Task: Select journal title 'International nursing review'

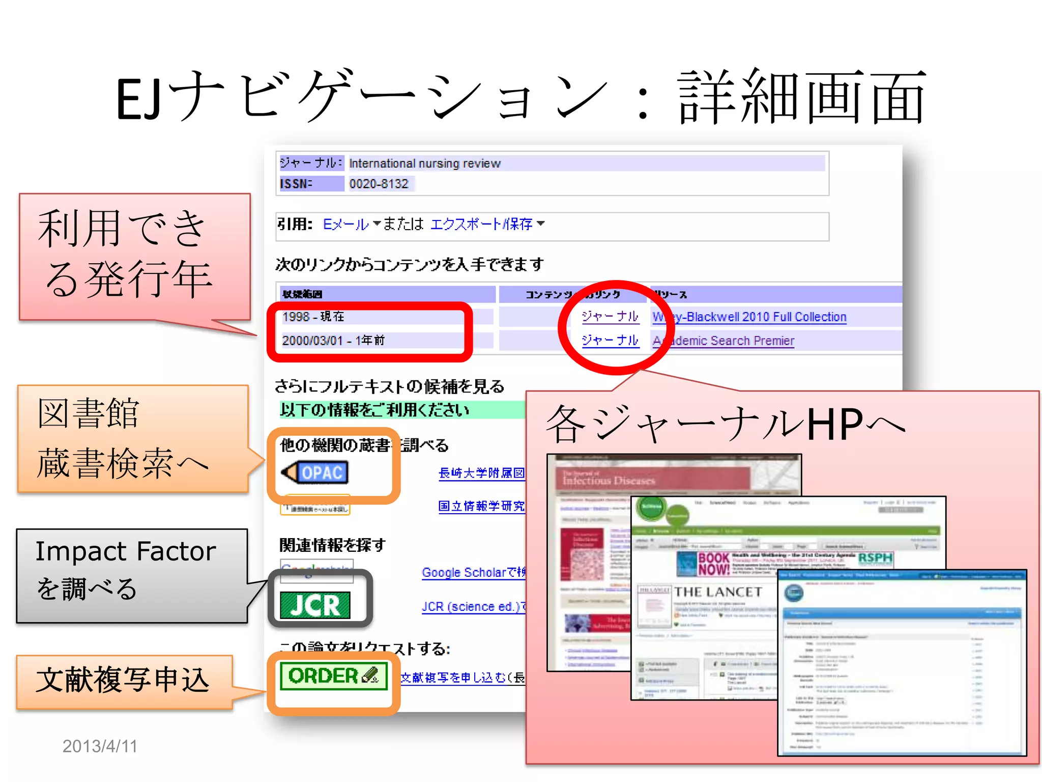Action: click(425, 163)
